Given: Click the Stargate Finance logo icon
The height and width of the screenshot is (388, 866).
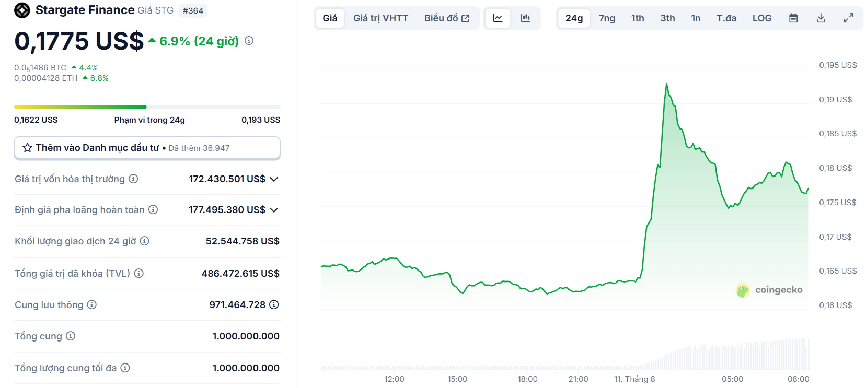Looking at the screenshot, I should (22, 10).
